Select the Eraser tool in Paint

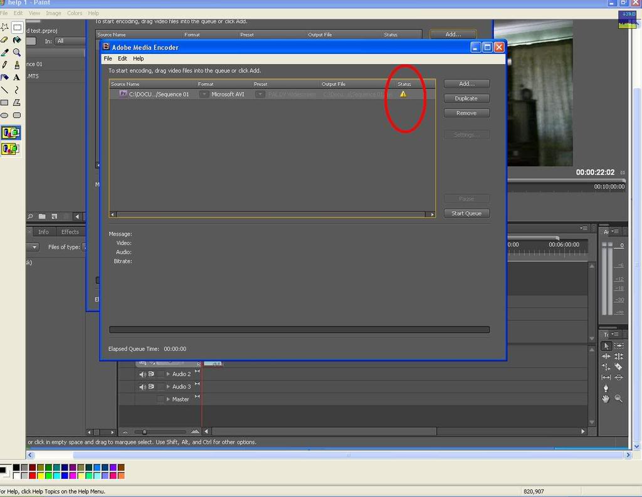click(x=4, y=39)
